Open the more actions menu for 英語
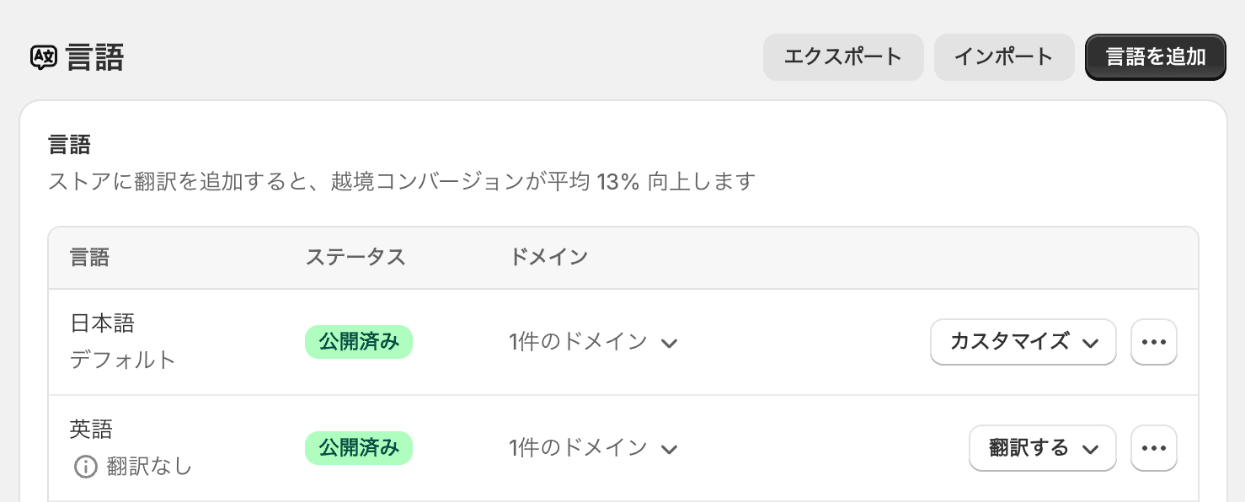The image size is (1245, 502). click(1153, 448)
